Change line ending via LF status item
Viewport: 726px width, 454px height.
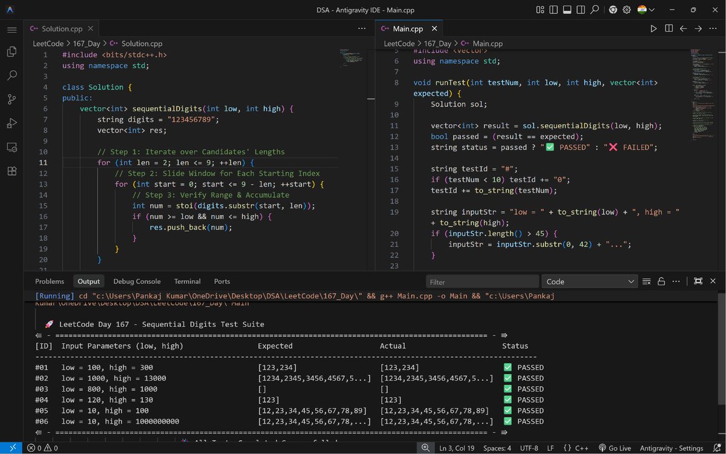[x=551, y=448]
